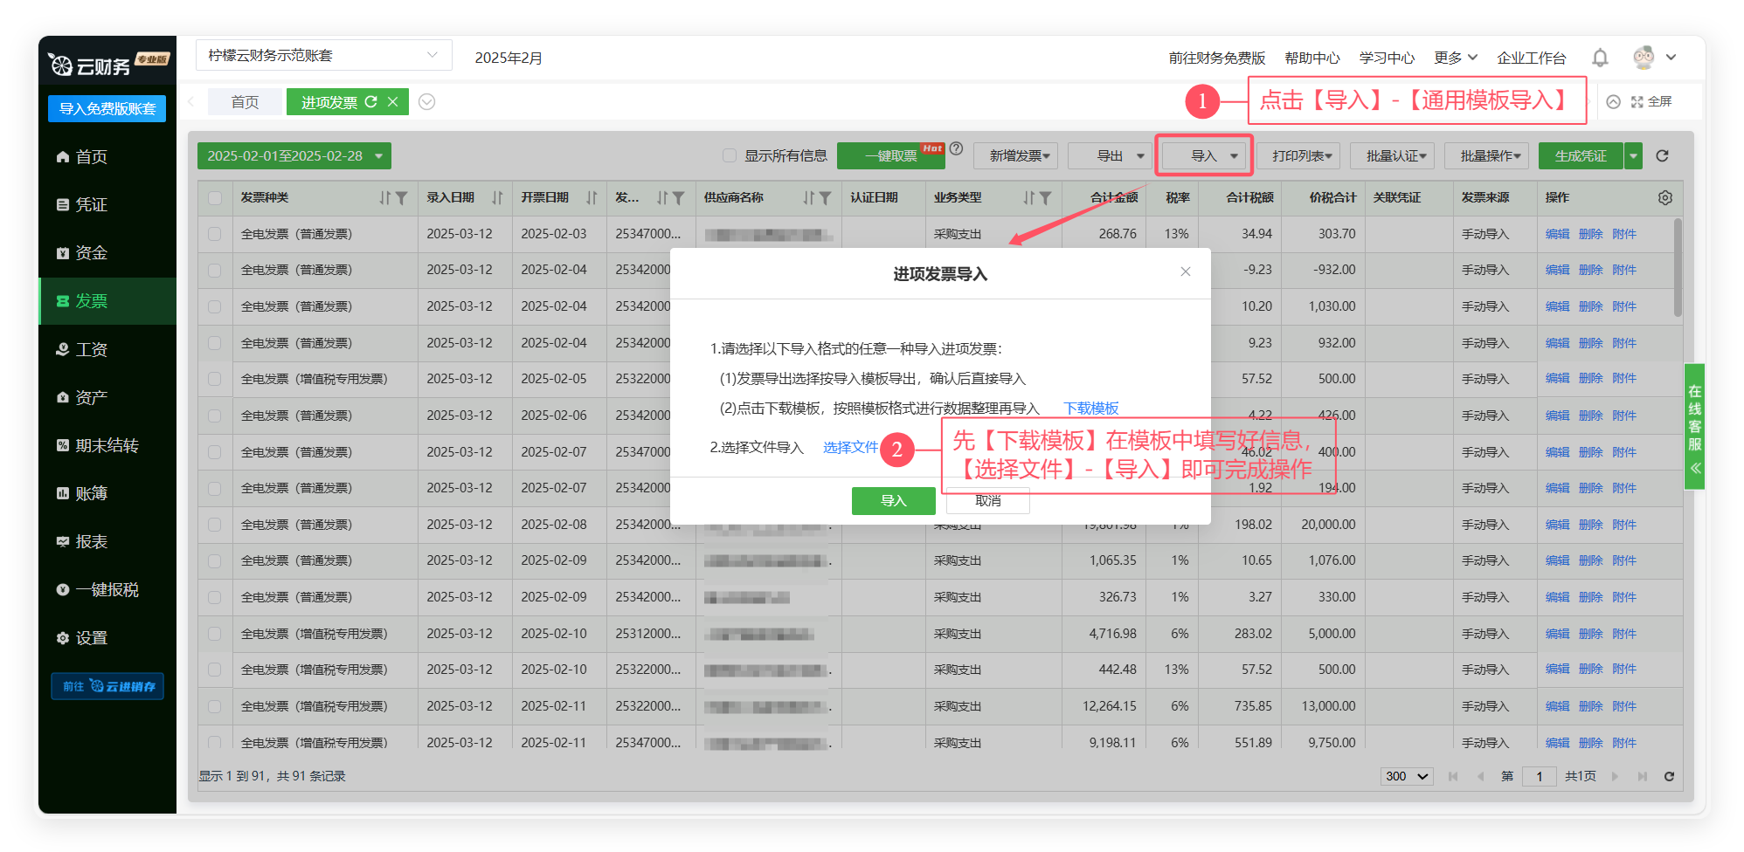Image resolution: width=1744 pixels, height=852 pixels.
Task: Click the pagination reload icon at bottom right
Action: [x=1668, y=776]
